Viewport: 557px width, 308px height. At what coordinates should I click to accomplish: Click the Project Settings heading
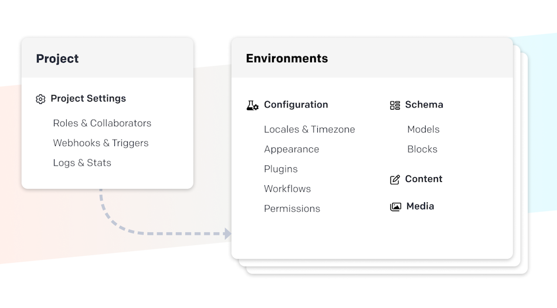click(88, 99)
